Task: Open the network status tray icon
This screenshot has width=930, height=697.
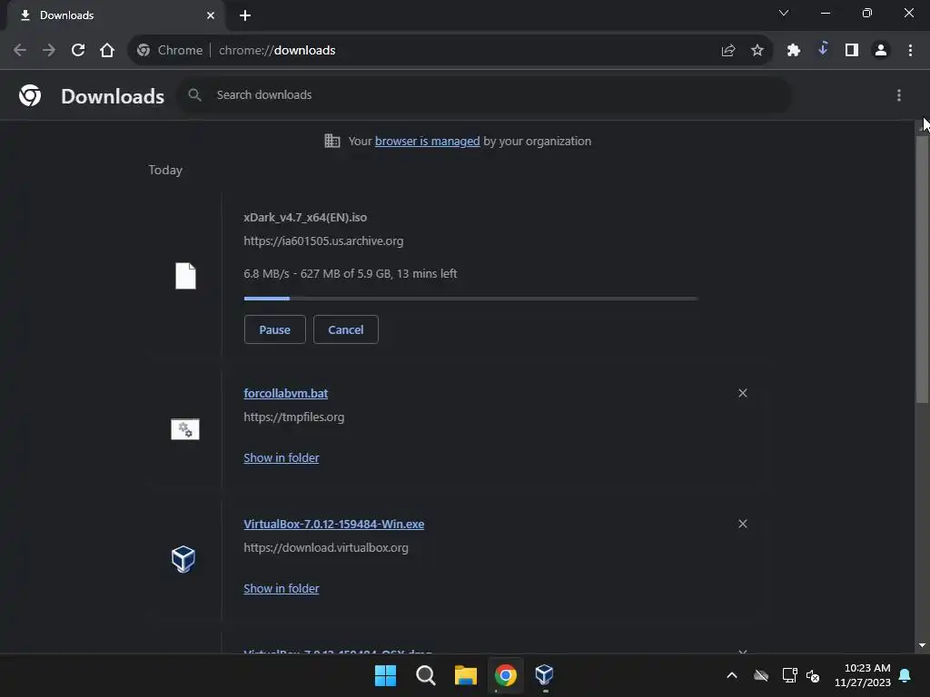Action: (789, 675)
